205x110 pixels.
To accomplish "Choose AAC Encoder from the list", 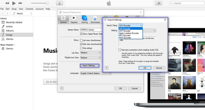I will 130,29.
